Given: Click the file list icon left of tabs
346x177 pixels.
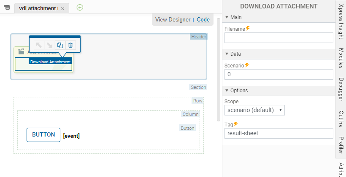Looking at the screenshot, I should tap(7, 8).
